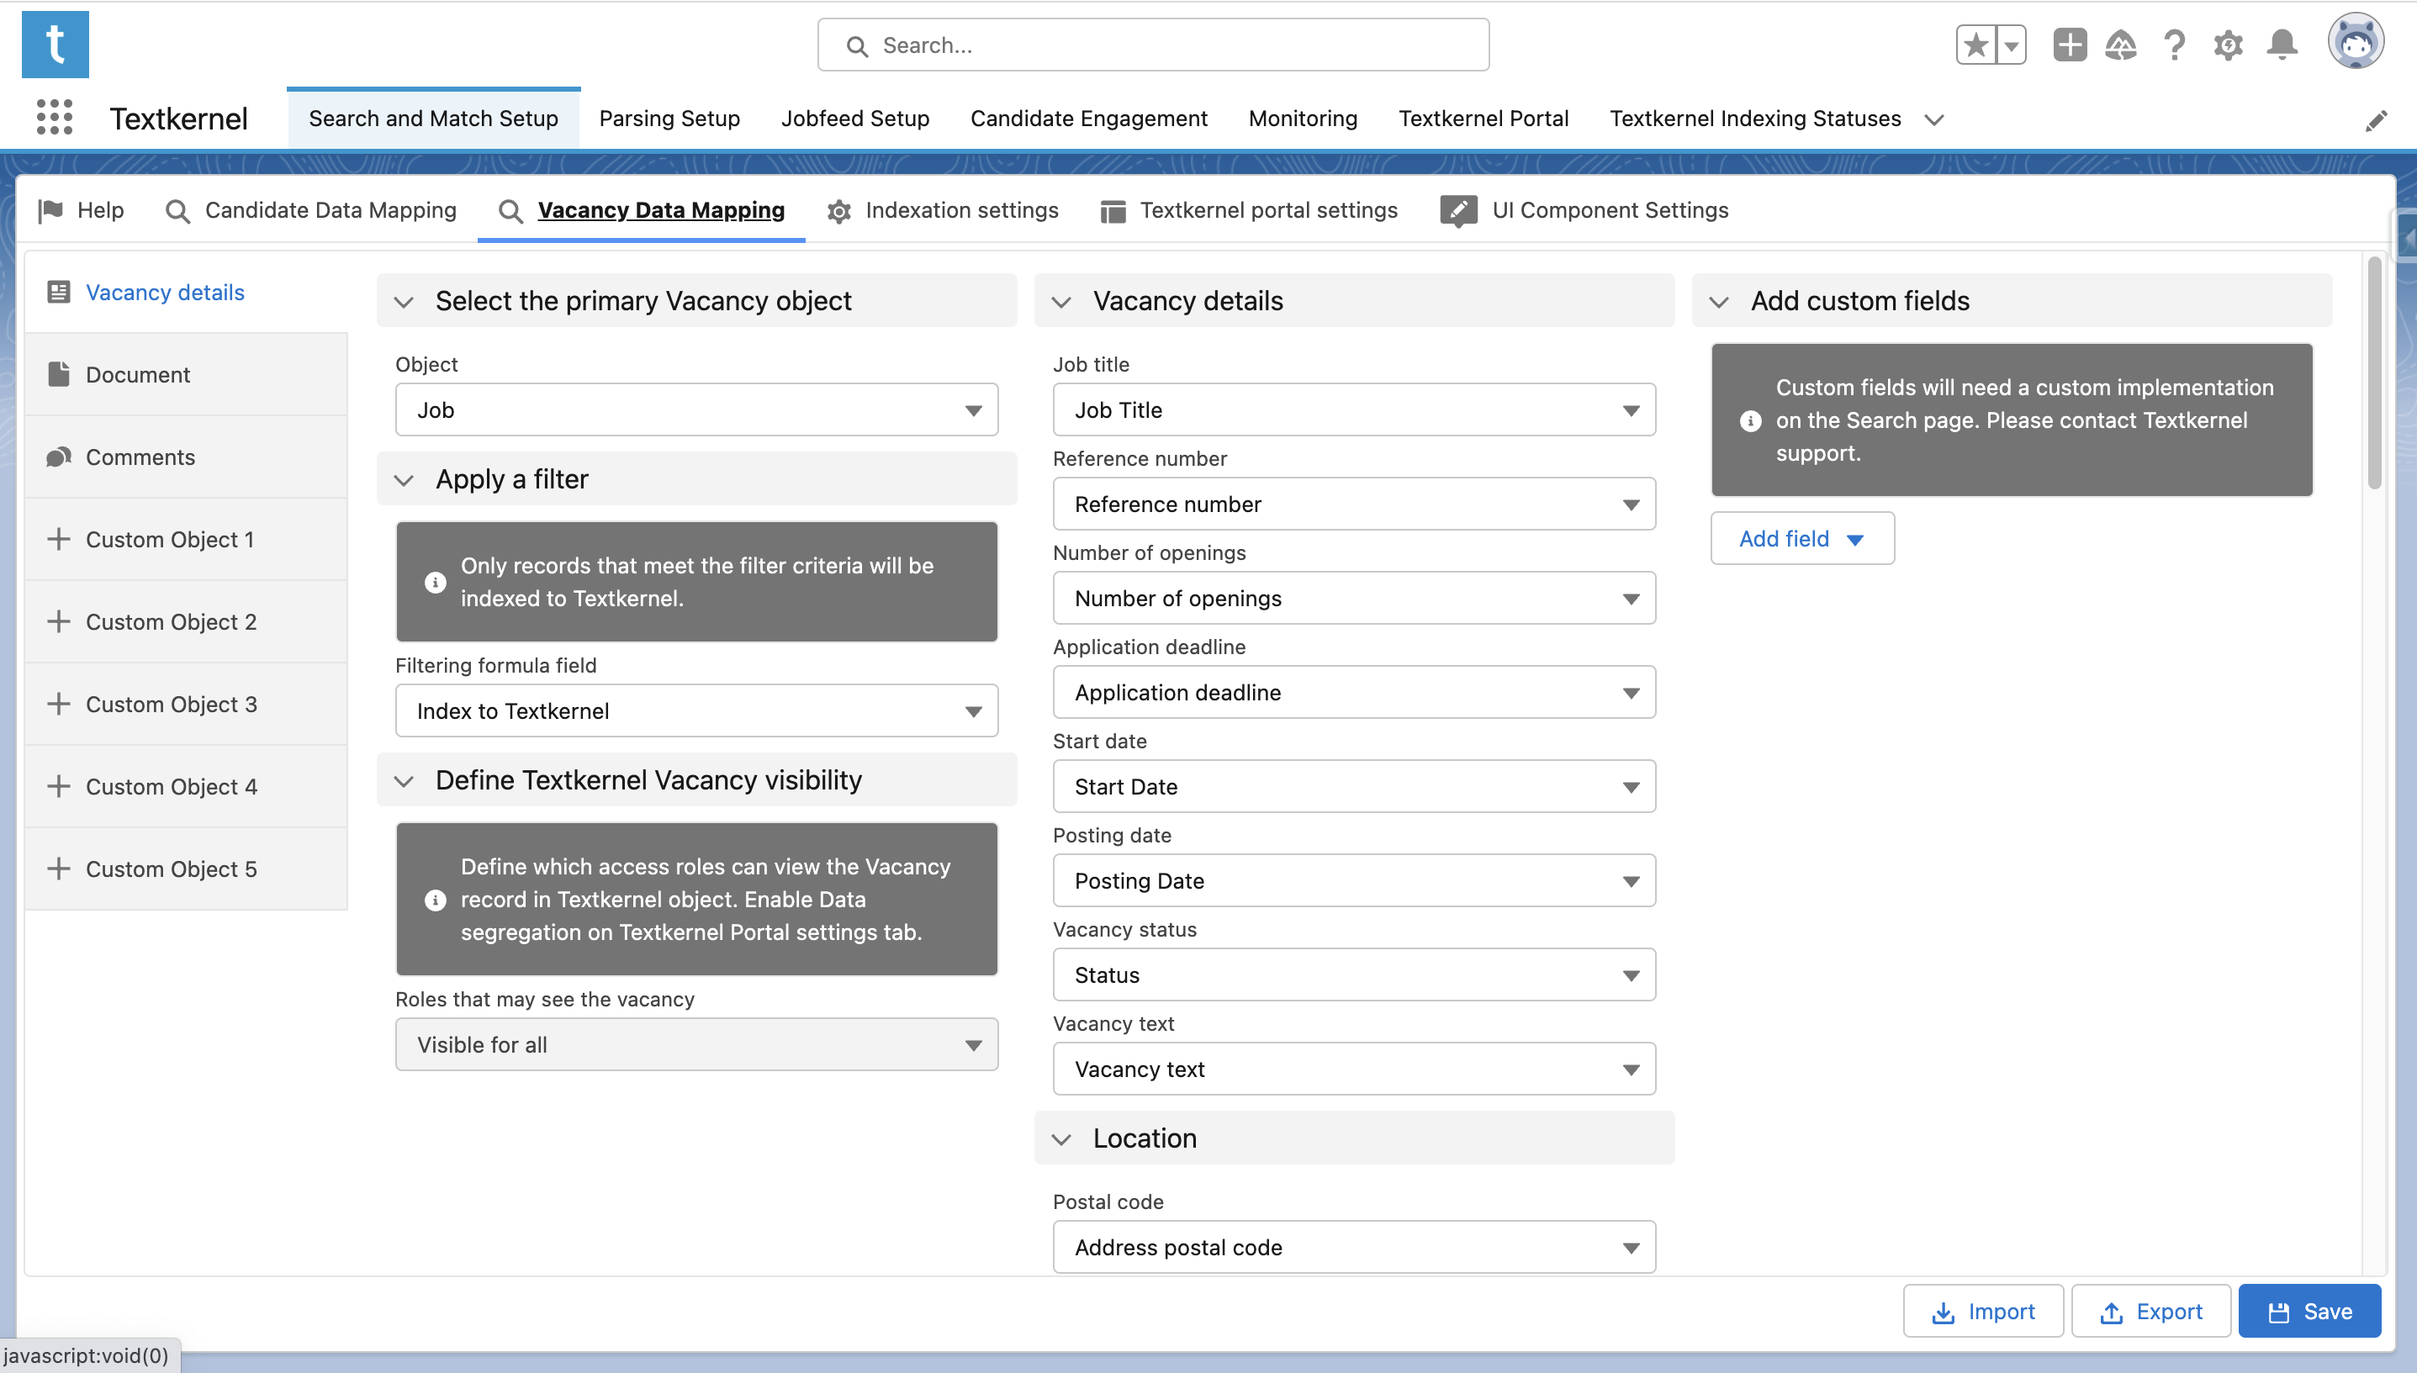Click the Comments chat bubble icon
The width and height of the screenshot is (2417, 1373).
point(59,457)
